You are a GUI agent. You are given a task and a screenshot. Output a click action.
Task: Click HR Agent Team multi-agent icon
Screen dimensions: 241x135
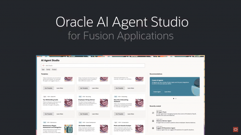click(153, 113)
